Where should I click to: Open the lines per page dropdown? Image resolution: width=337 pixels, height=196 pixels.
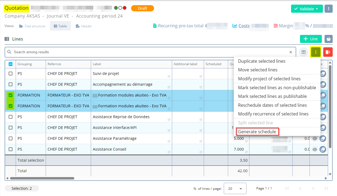tap(235, 188)
